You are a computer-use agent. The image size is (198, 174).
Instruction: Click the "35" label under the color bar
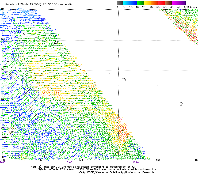[165, 7]
